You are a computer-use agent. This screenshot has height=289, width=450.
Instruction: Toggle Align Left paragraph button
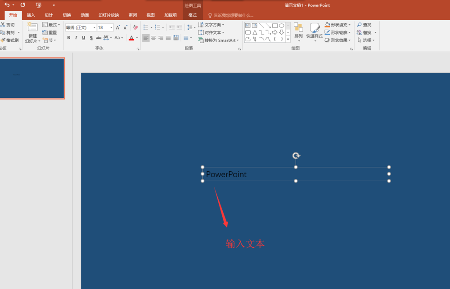(x=146, y=38)
